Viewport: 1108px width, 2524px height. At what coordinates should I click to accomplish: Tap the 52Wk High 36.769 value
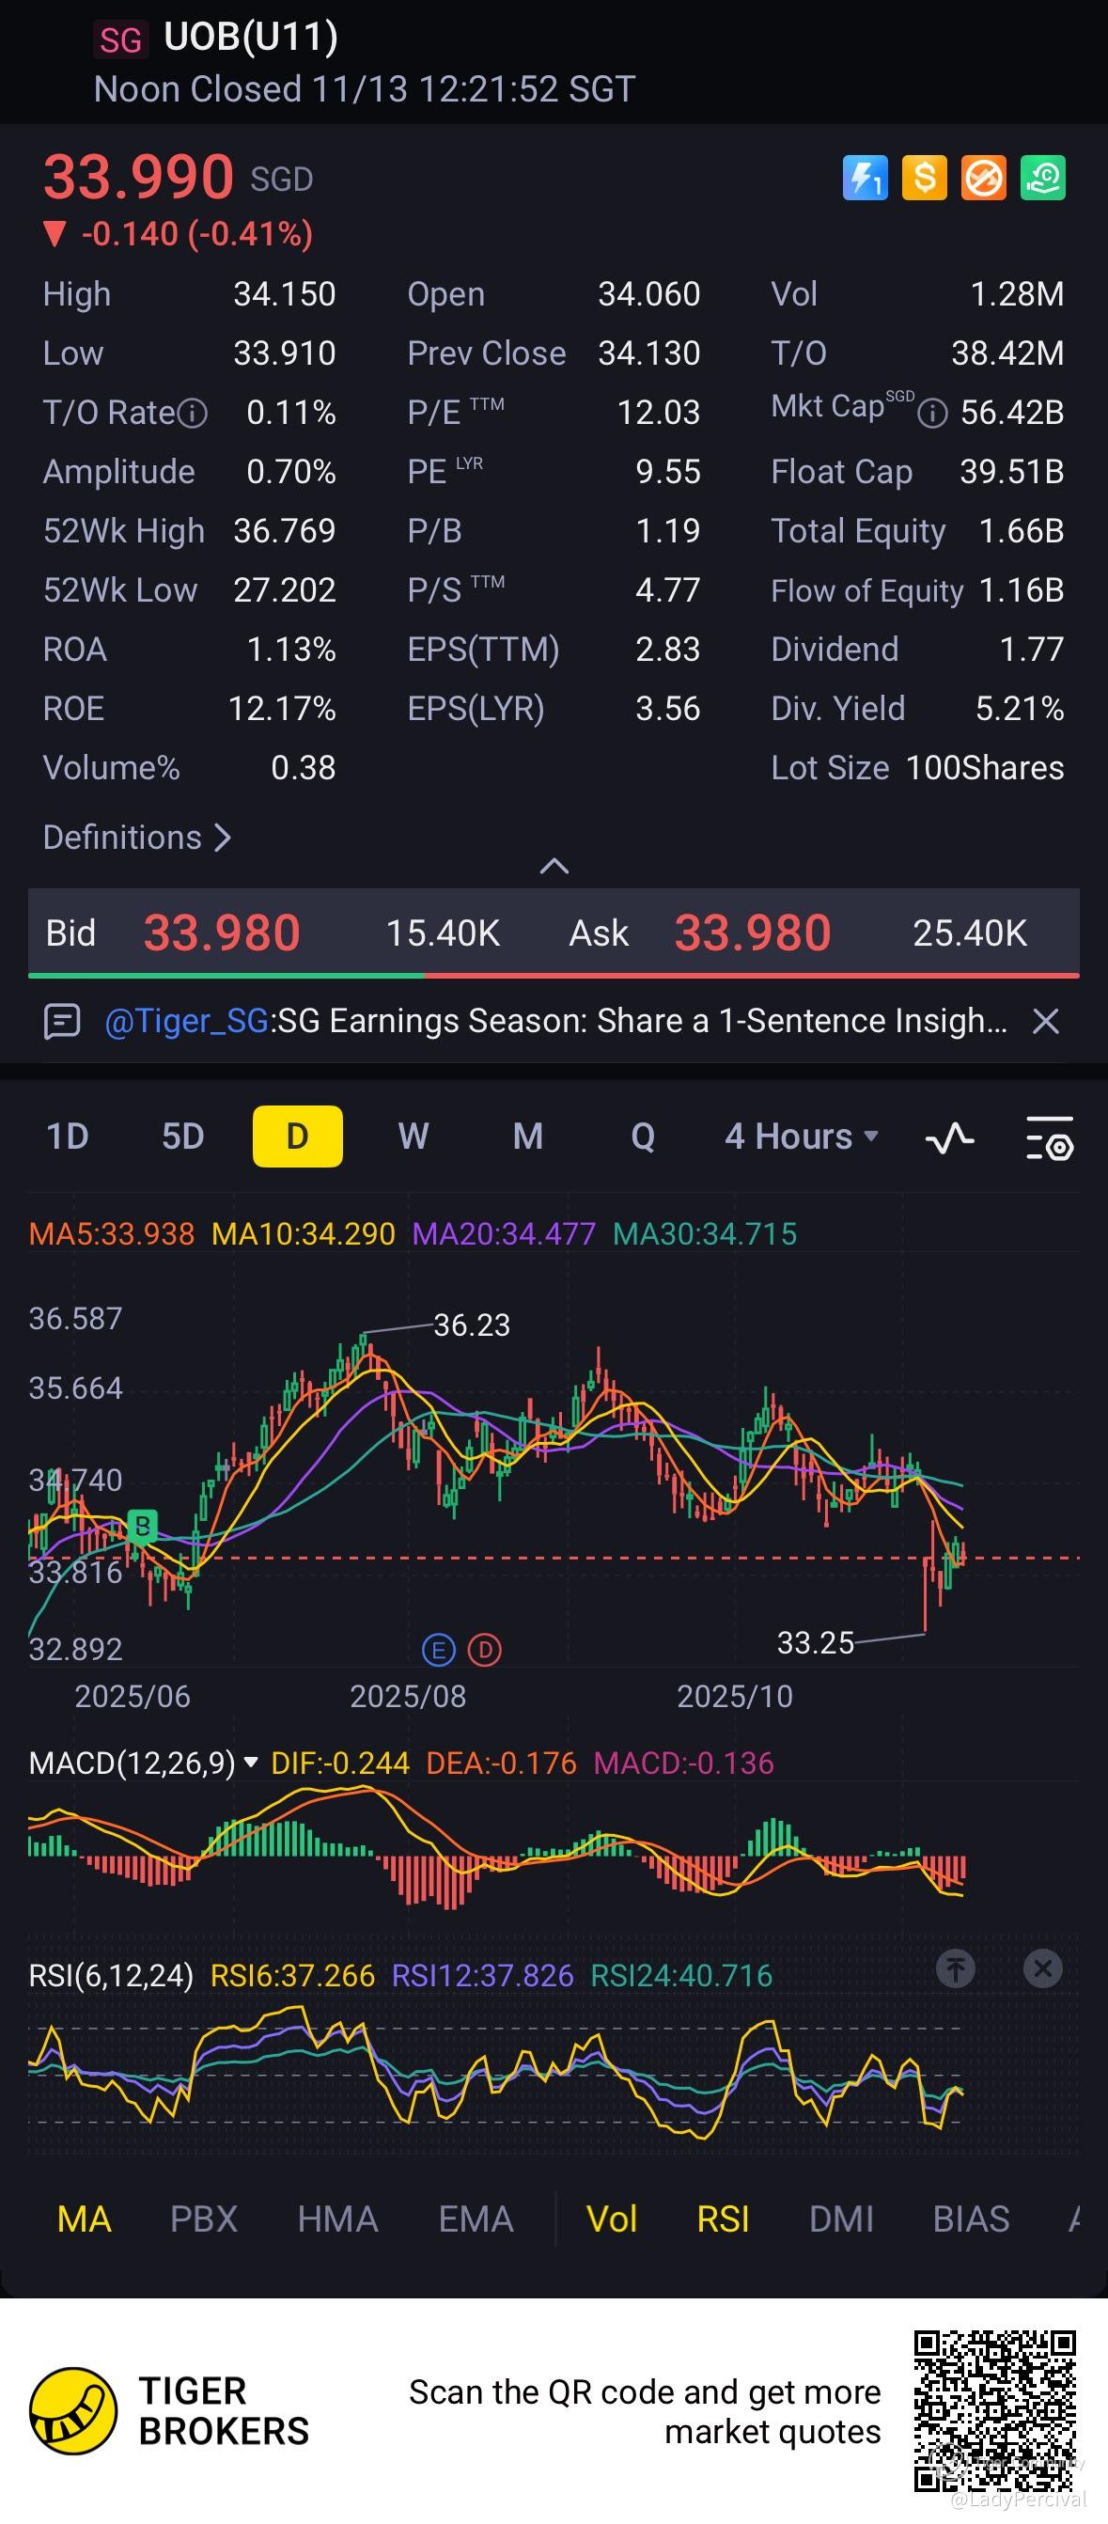[x=284, y=531]
